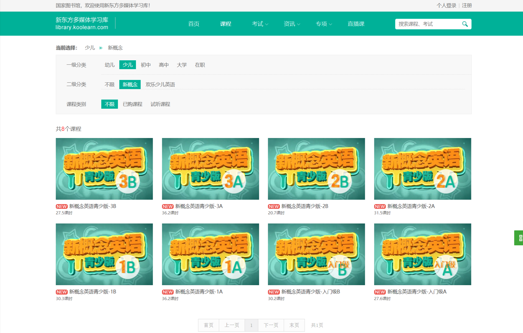
Task: Open the 入门级A course thumbnail
Action: click(x=423, y=254)
